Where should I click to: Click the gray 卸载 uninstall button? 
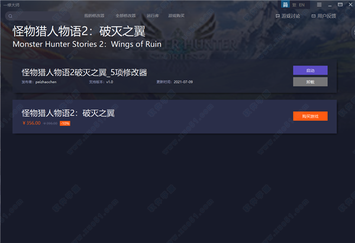pos(310,82)
